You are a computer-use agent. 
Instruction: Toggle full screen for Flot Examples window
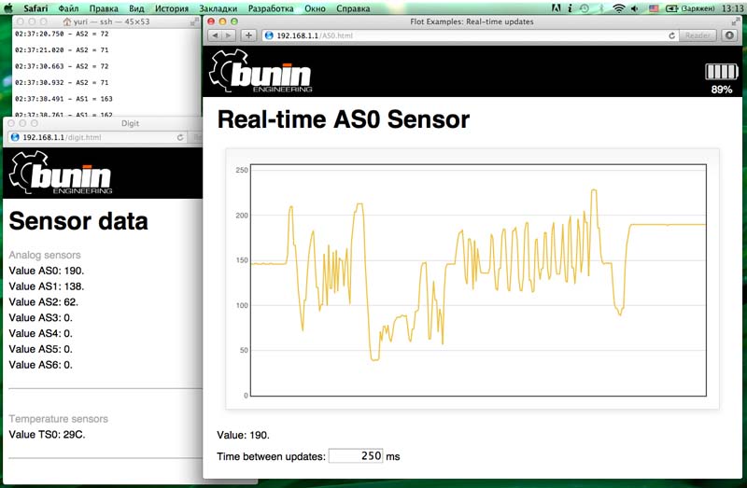tap(736, 21)
